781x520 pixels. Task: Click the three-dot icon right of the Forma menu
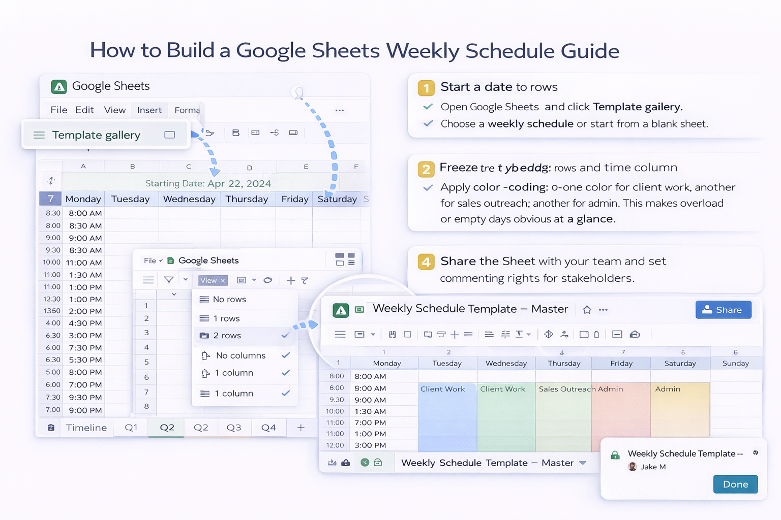pos(340,110)
